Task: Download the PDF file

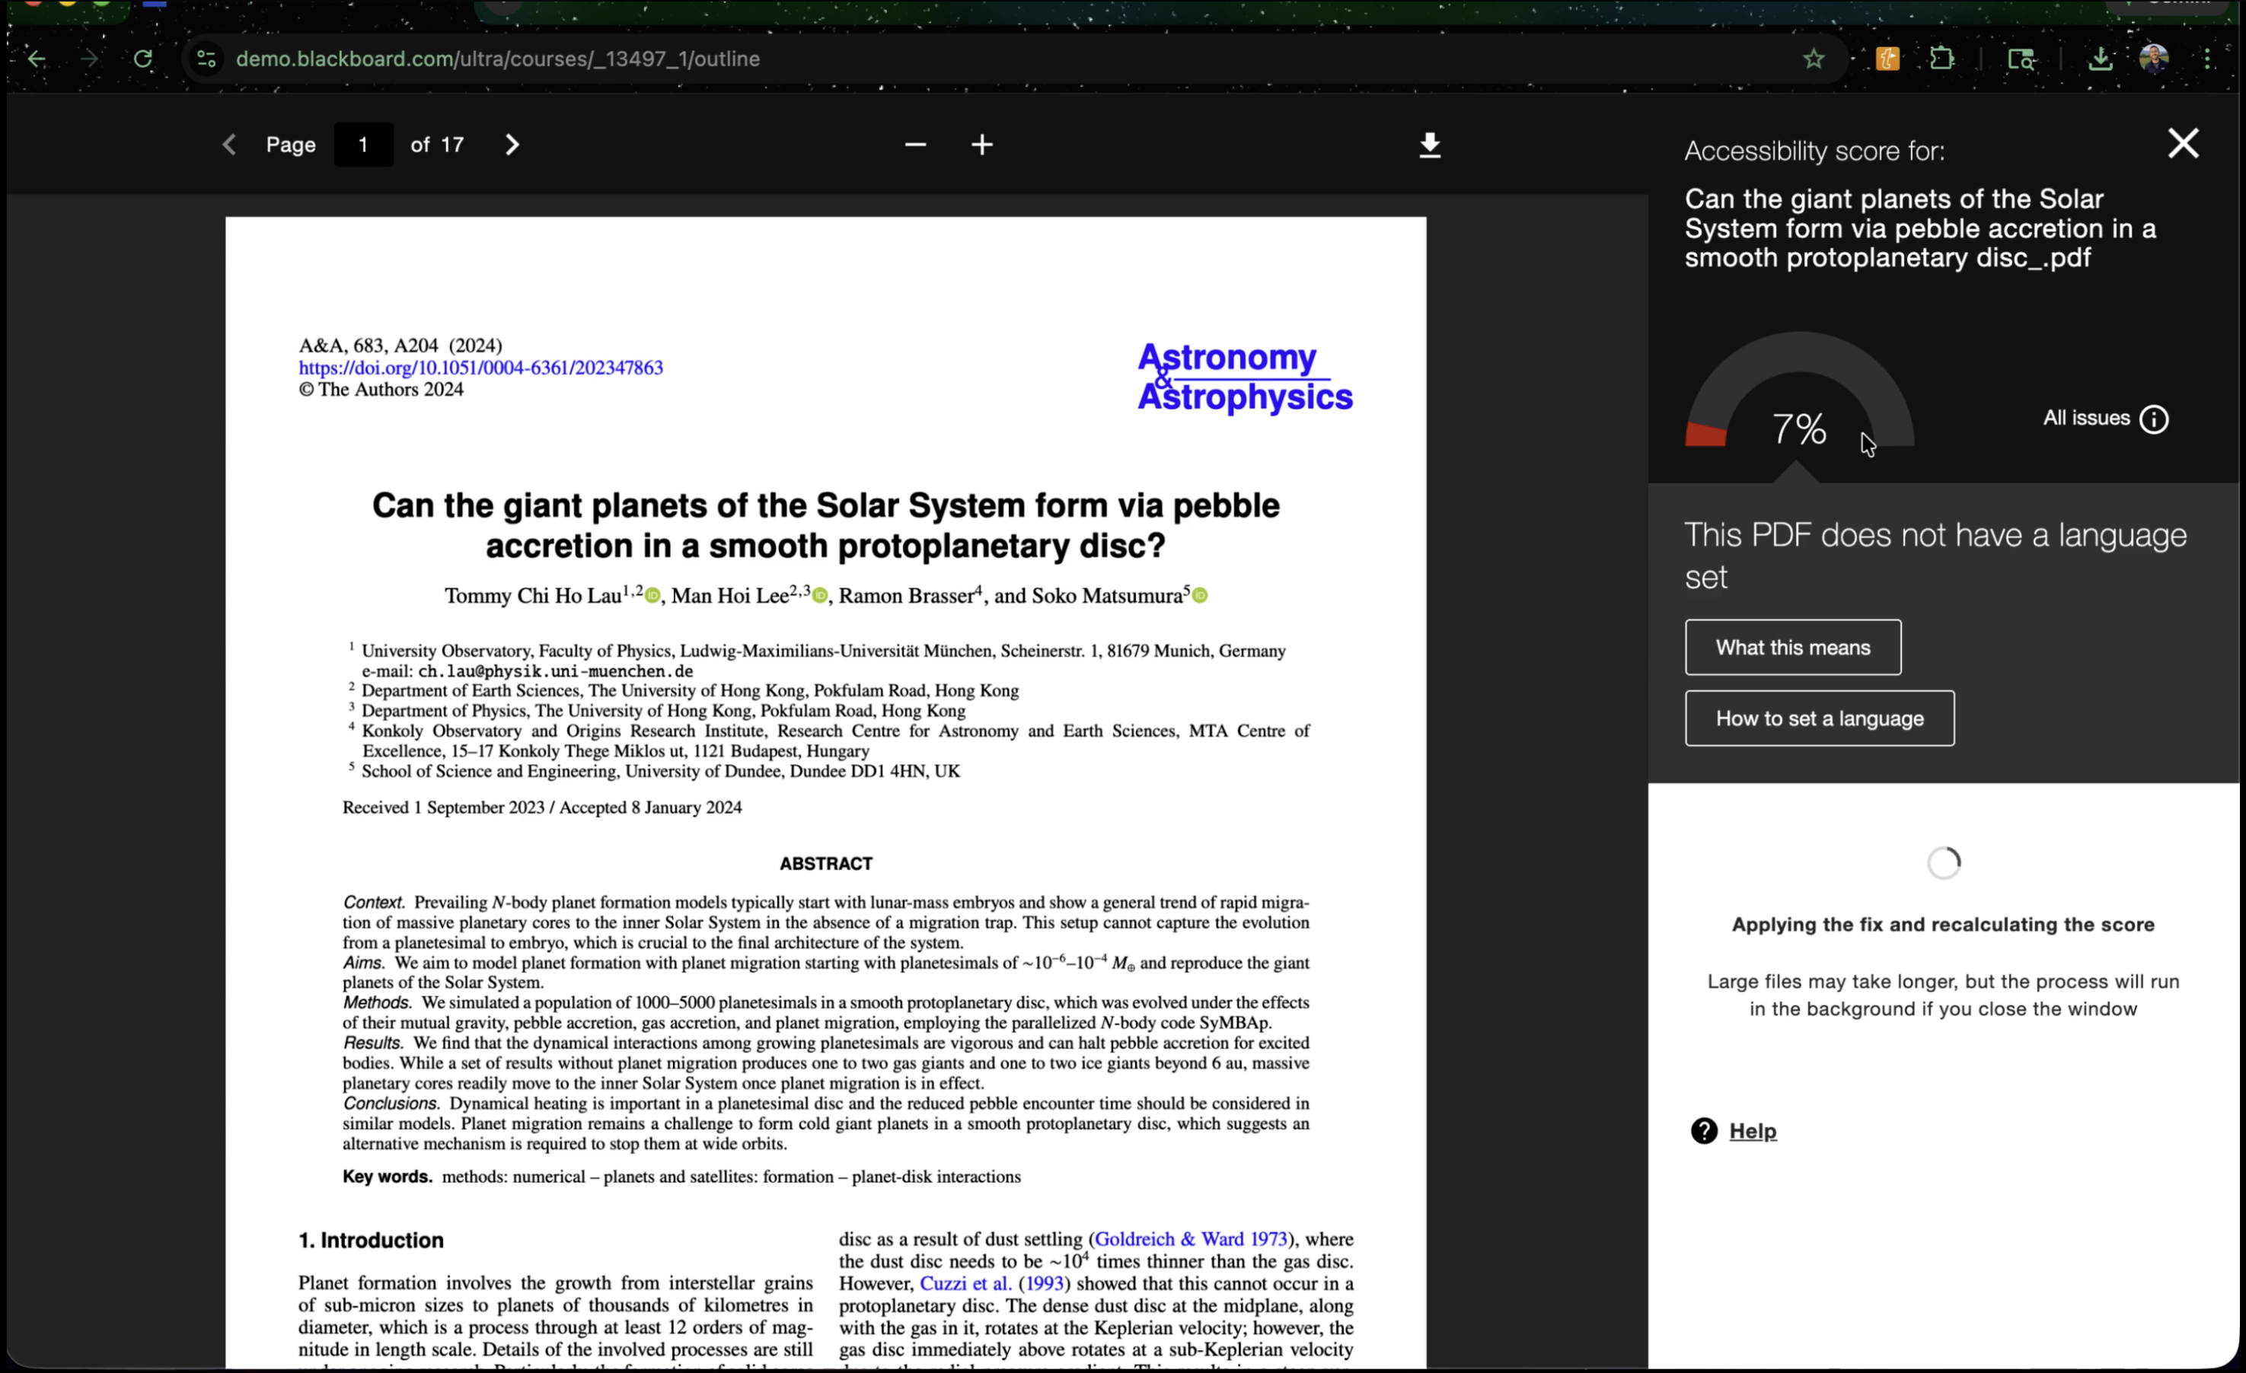Action: [x=1429, y=145]
